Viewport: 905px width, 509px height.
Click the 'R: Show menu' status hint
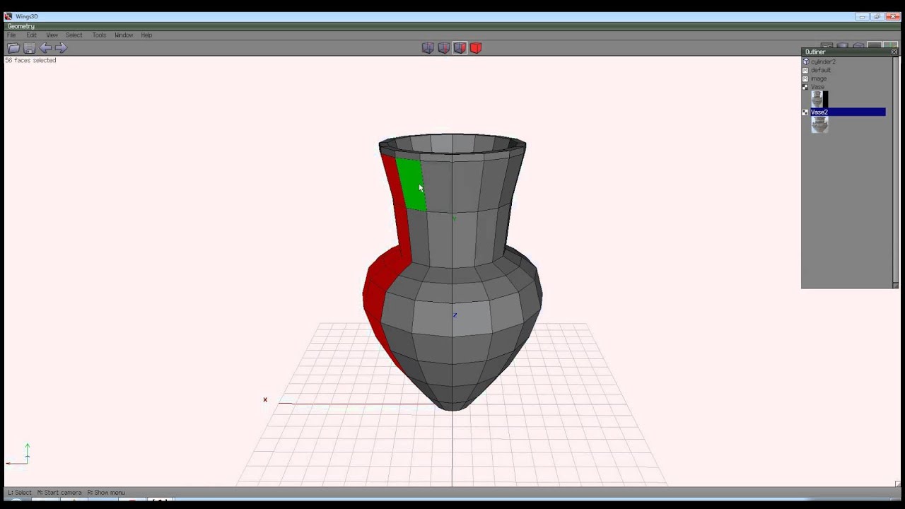click(106, 493)
